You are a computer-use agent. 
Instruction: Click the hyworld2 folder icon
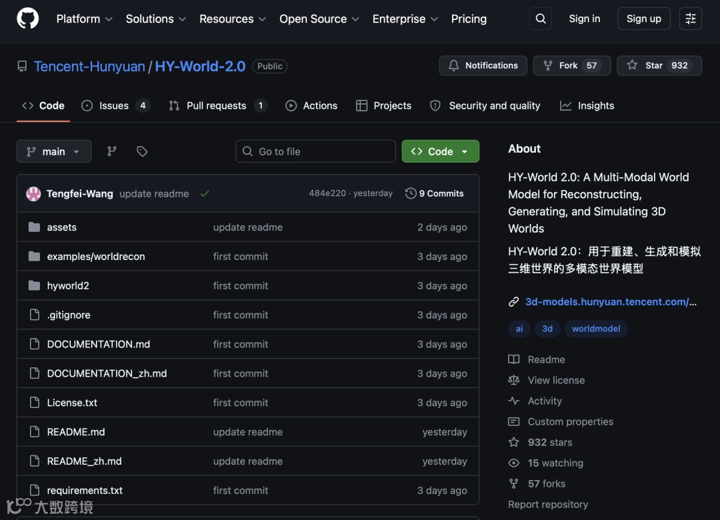click(35, 286)
